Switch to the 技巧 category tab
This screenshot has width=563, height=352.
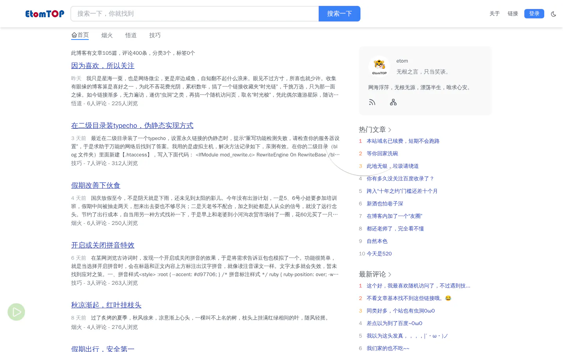pos(155,35)
